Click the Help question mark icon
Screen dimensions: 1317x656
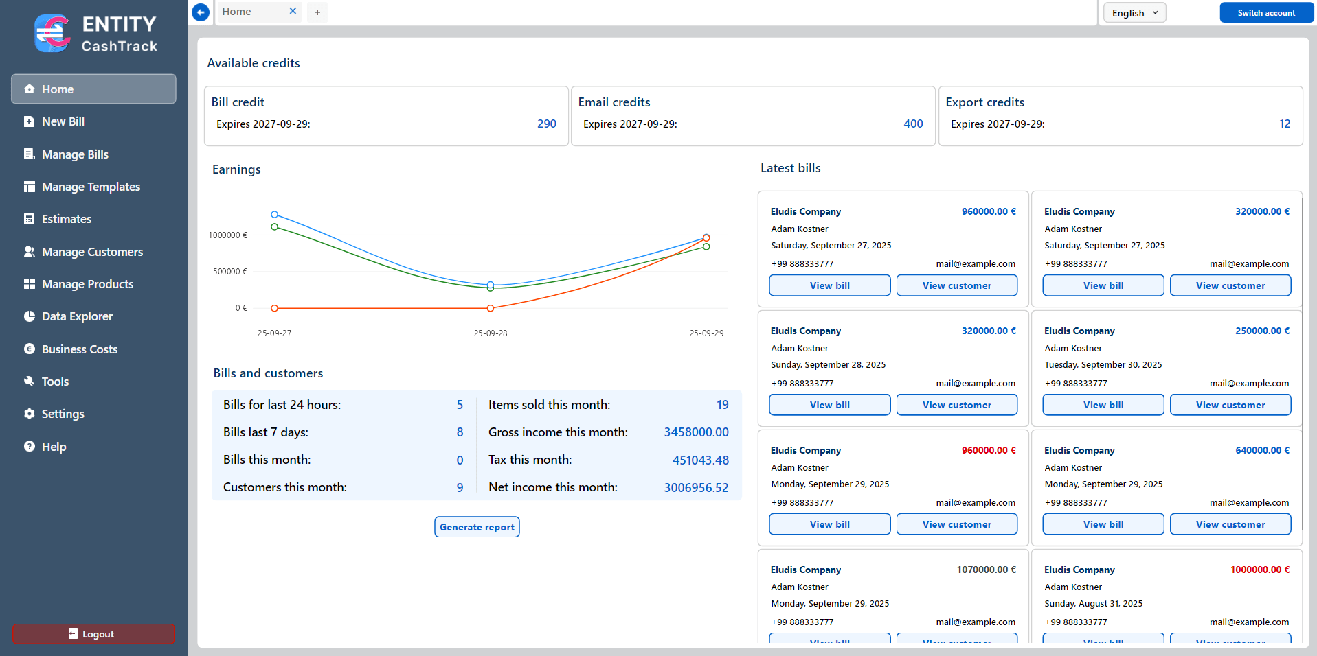tap(29, 447)
